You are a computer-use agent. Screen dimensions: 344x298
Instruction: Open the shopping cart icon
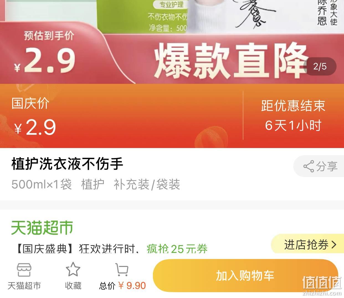click(x=122, y=270)
